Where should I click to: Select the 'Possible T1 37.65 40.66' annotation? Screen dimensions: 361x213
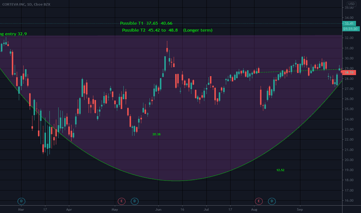point(146,23)
